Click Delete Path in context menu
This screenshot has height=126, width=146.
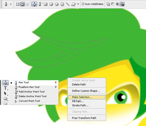point(87,85)
